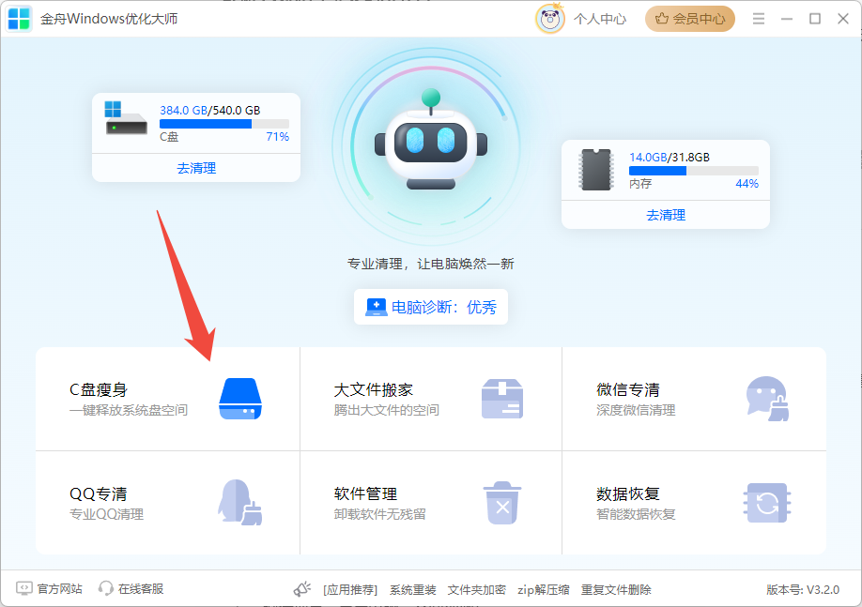The width and height of the screenshot is (862, 607).
Task: Open 重复文件删除 recommended app
Action: pyautogui.click(x=616, y=590)
